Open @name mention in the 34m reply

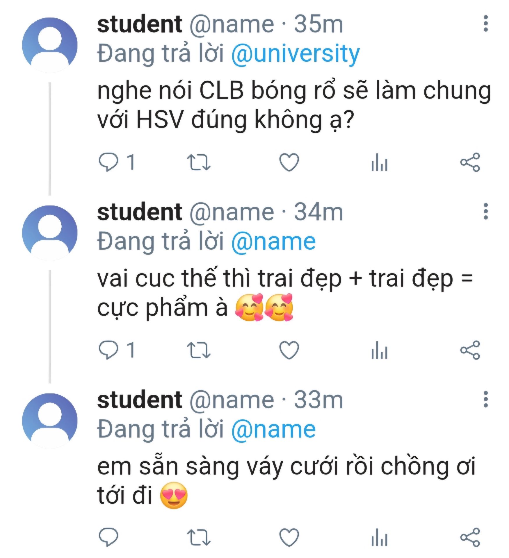[273, 242]
